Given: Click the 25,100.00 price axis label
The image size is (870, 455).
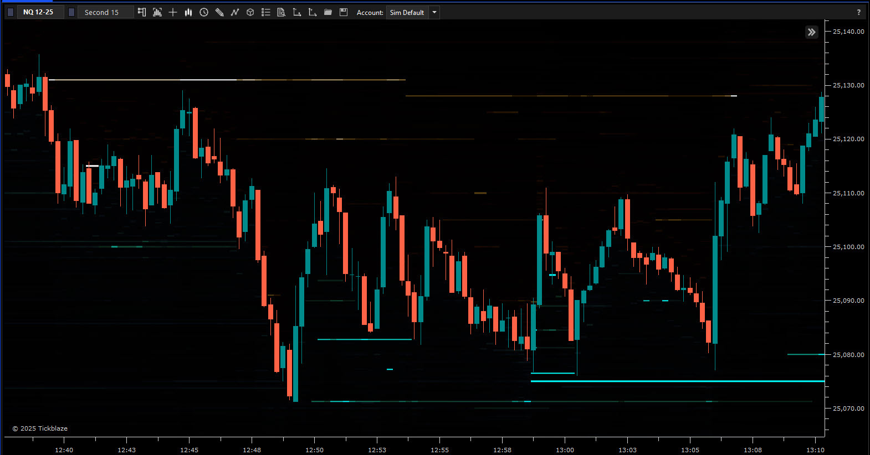Looking at the screenshot, I should click(x=848, y=247).
